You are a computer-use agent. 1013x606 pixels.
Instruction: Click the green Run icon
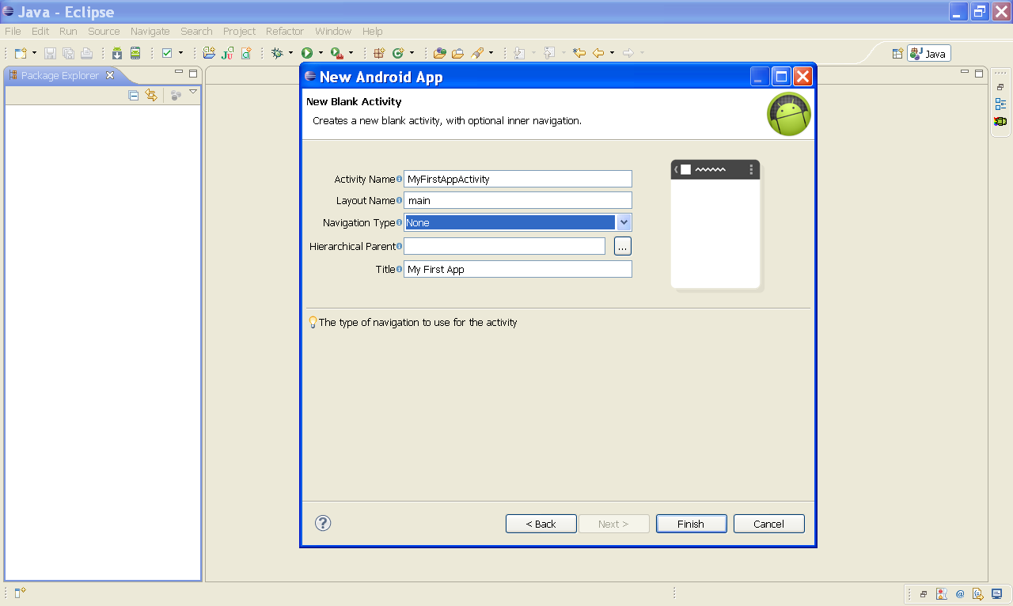click(x=307, y=53)
